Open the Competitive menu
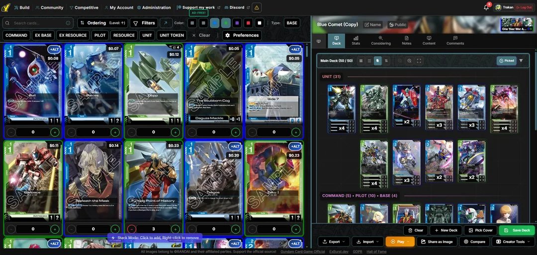The width and height of the screenshot is (537, 255). [84, 7]
